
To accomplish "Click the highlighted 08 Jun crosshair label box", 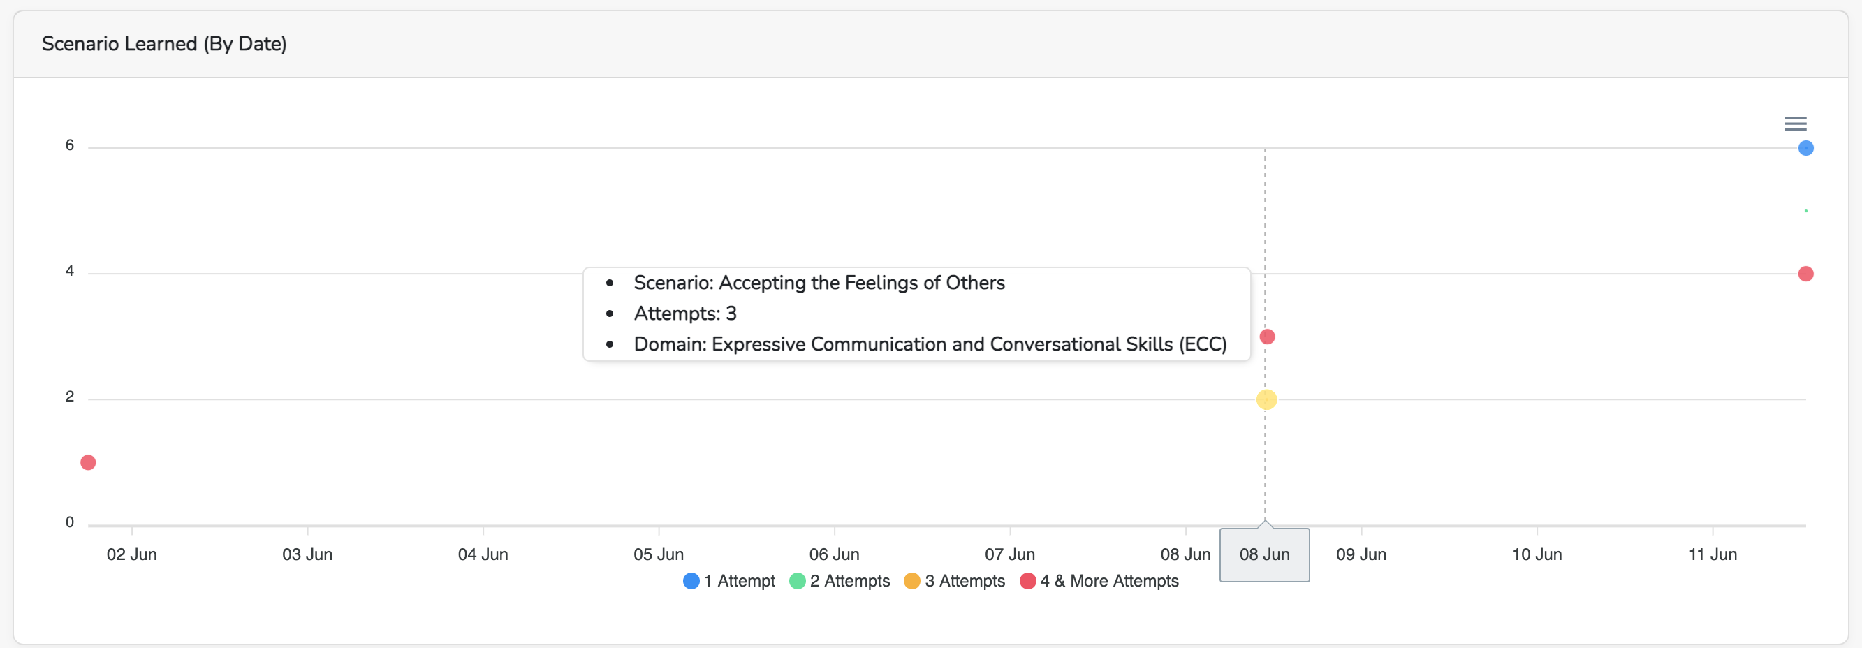I will (1264, 554).
